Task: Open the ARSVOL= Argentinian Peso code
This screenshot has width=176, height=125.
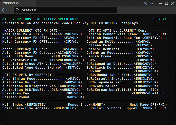Action: (75, 79)
